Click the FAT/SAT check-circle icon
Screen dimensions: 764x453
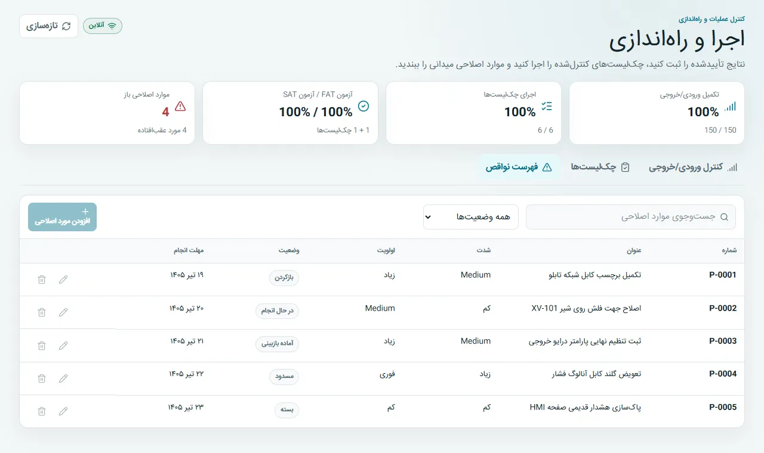coord(363,107)
